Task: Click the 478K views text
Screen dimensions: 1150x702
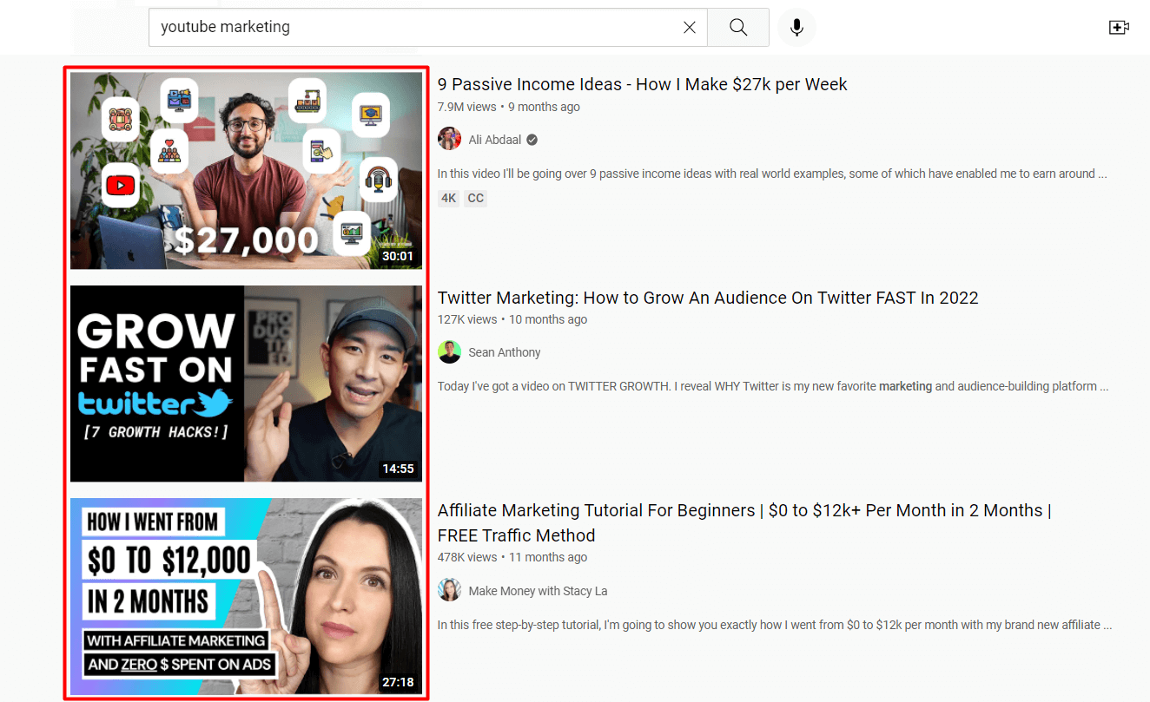Action: (x=467, y=557)
